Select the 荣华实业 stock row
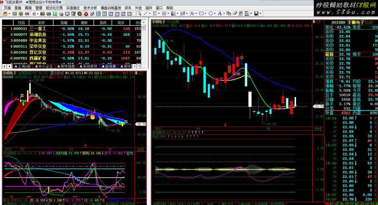This screenshot has height=205, width=378. tap(72, 46)
